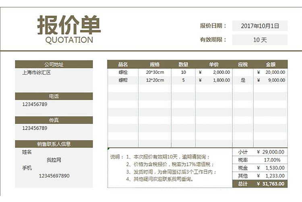Viewport: 302px width, 202px height.
Task: Click the 其他 value cell 1,233.00
Action: click(271, 176)
